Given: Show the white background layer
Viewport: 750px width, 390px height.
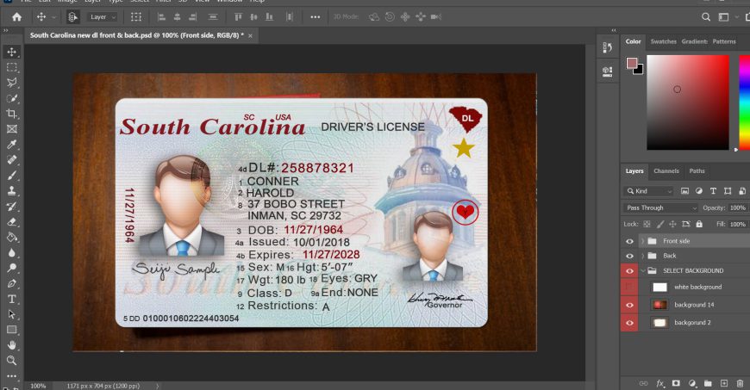Looking at the screenshot, I should coord(629,288).
